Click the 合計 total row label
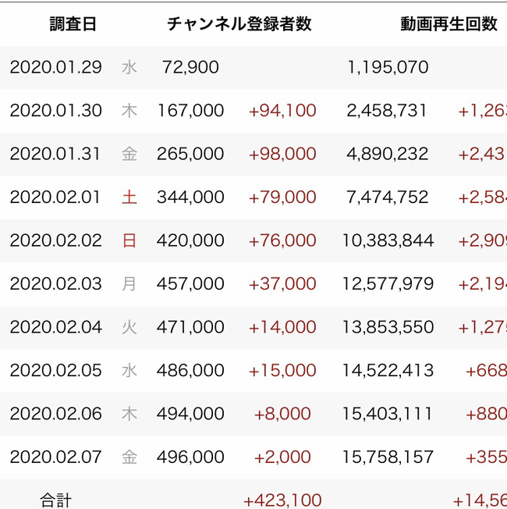 pos(56,500)
